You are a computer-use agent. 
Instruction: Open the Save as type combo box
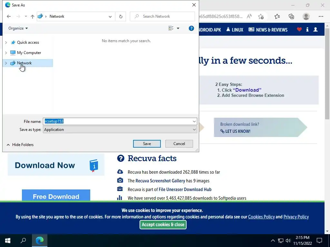[x=120, y=130]
